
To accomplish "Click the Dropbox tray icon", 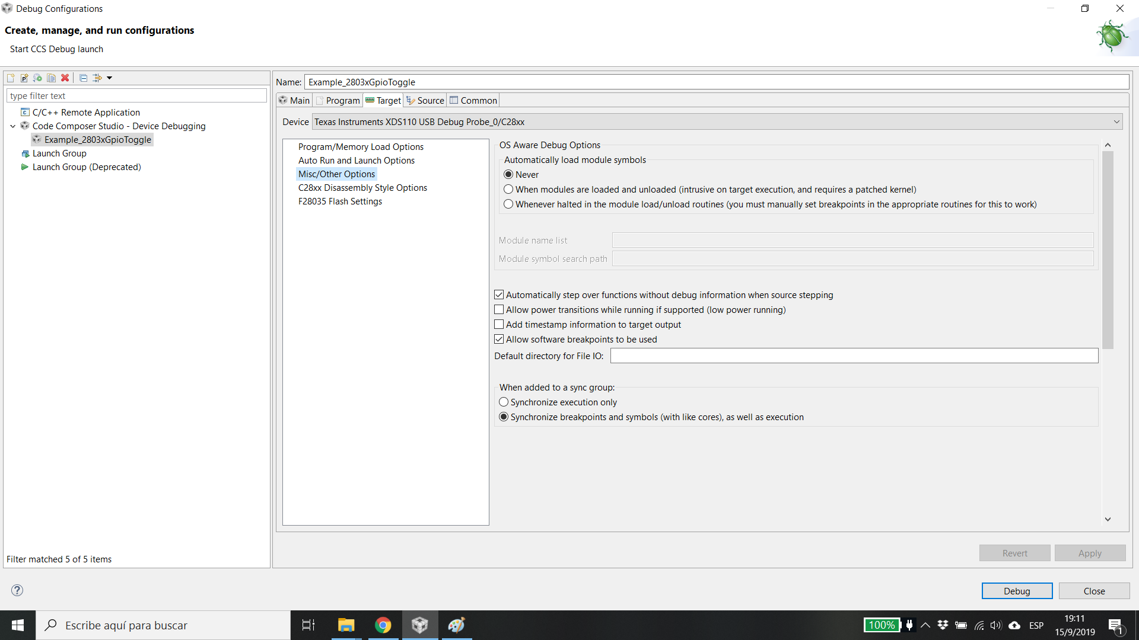I will click(x=943, y=625).
